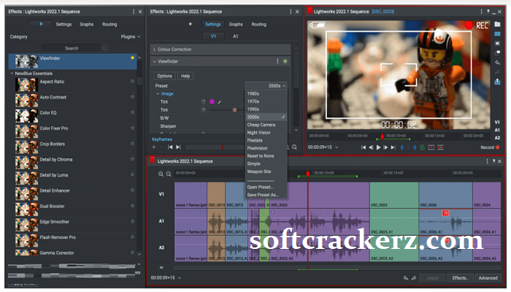Click the Effects.. button in timeline
The image size is (511, 292).
tap(460, 278)
